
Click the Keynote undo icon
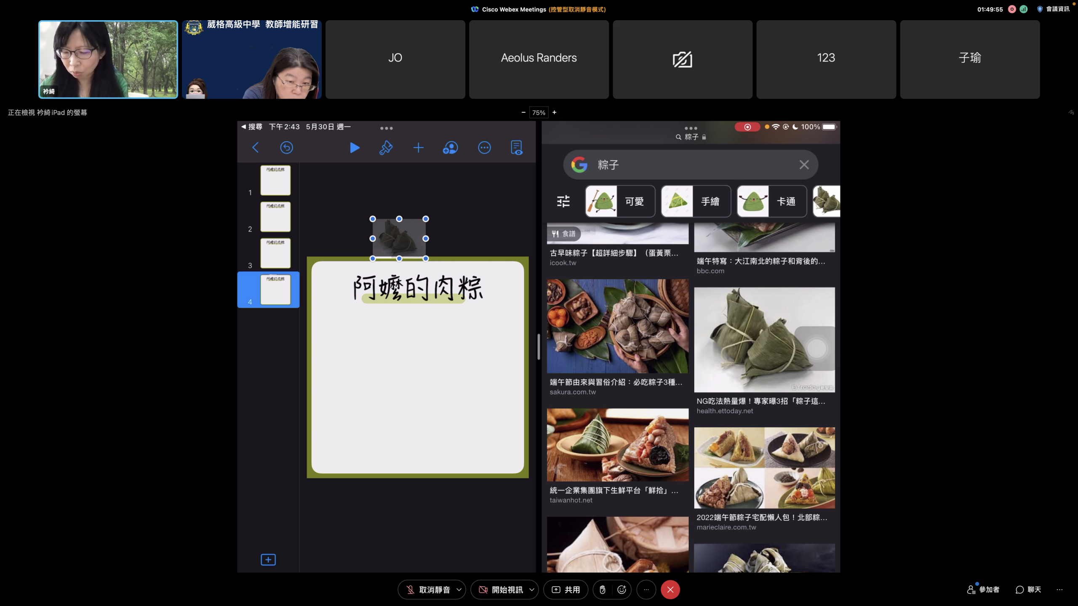coord(286,148)
